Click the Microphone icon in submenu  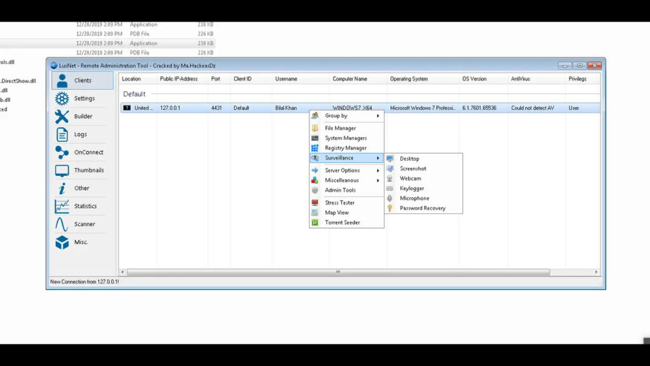coord(390,198)
